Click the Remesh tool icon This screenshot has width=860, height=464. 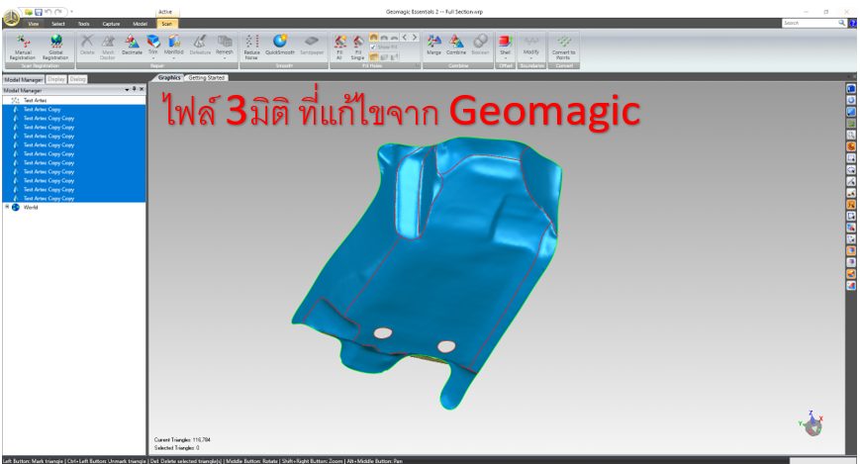[225, 42]
